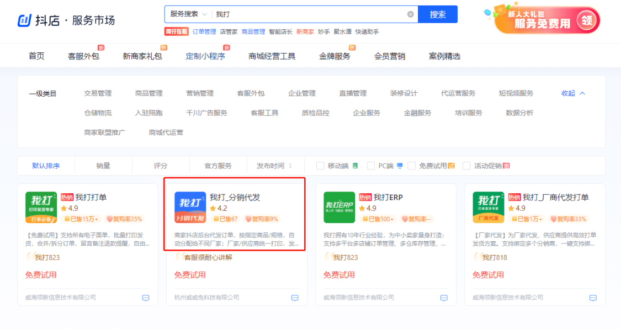621x329 pixels.
Task: Select 商家联盟推广 category
Action: pyautogui.click(x=104, y=132)
